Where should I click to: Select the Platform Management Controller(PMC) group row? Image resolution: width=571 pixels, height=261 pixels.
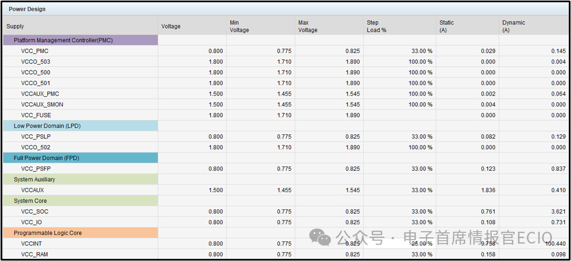click(80, 40)
